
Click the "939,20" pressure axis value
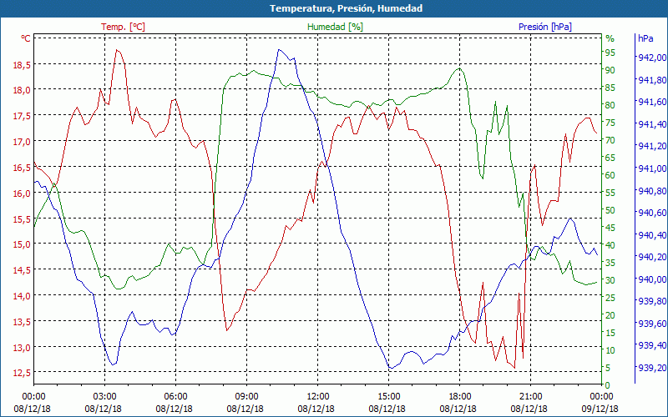pyautogui.click(x=652, y=368)
